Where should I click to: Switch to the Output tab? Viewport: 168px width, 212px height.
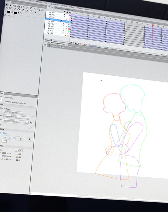point(58,8)
